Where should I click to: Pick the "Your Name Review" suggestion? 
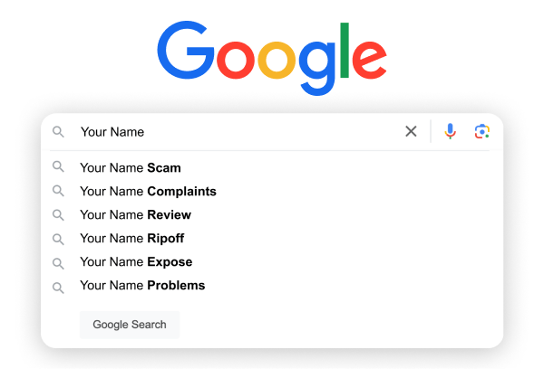135,214
